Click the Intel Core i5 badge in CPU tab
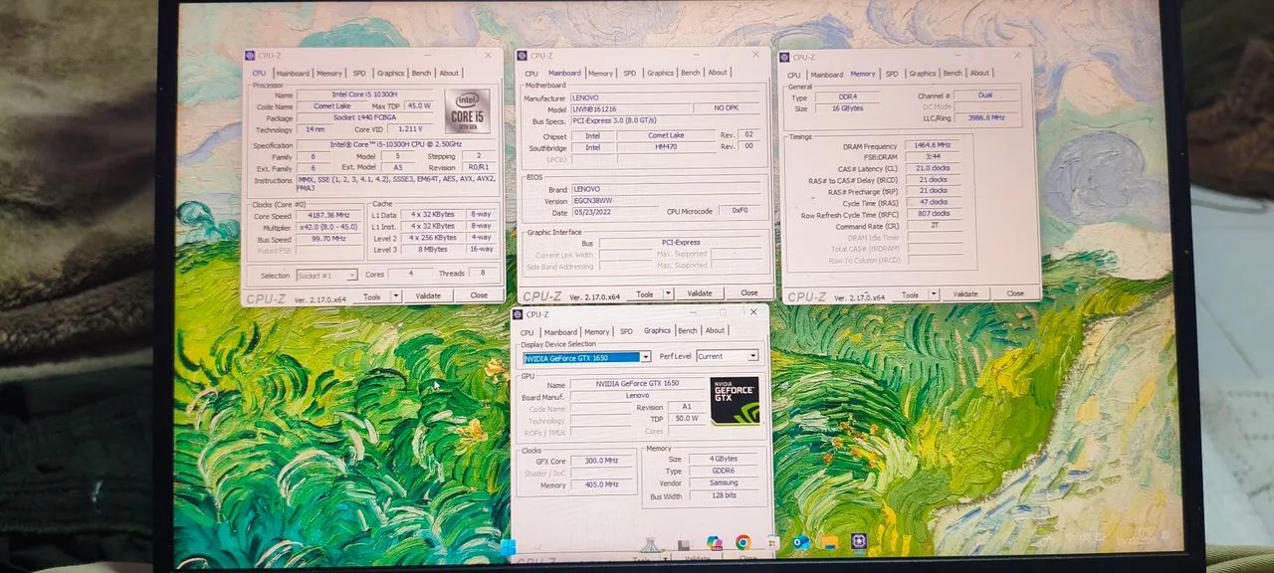 [467, 109]
